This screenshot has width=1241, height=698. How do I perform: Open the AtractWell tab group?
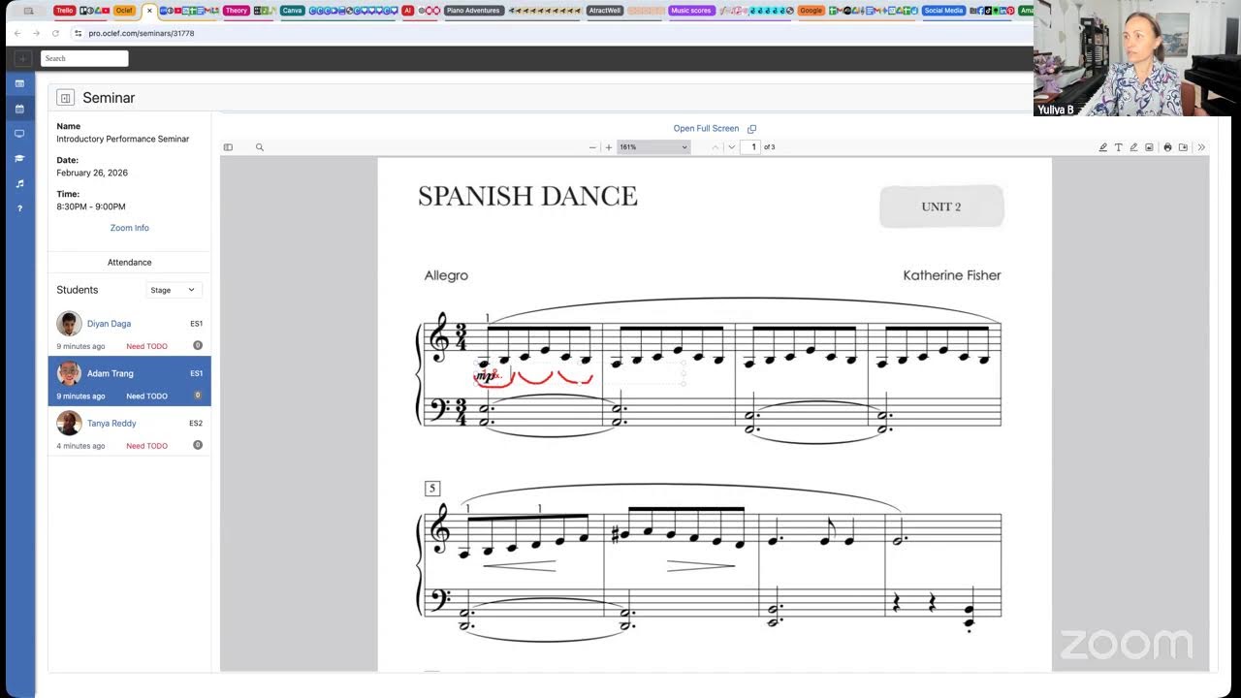(605, 11)
